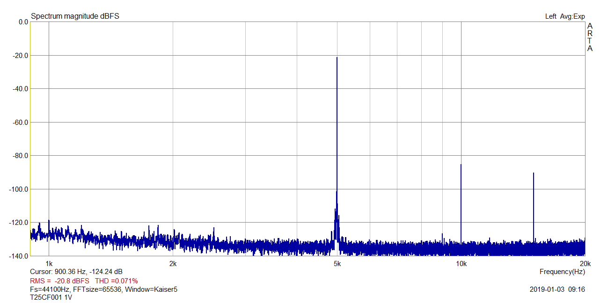Click the 'Avg:Exp' averaging label
This screenshot has width=615, height=303.
[x=573, y=16]
